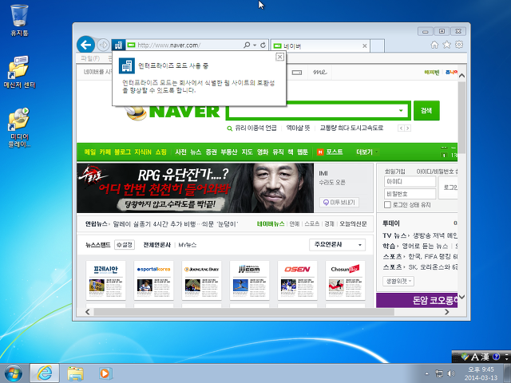Viewport: 511px width, 383px height.
Task: Click the 역아살 뜻 trending link
Action: coord(298,128)
